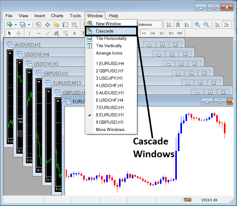Click the connection status bars indicator

coord(187,200)
